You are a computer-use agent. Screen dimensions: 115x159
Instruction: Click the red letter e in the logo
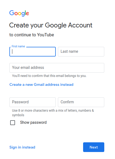click(x=28, y=14)
